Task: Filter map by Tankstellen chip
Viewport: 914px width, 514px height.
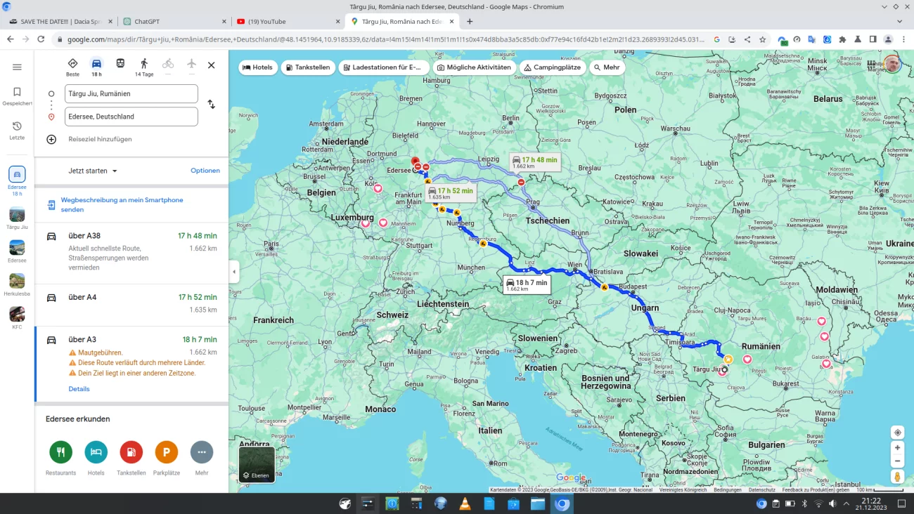Action: tap(307, 67)
